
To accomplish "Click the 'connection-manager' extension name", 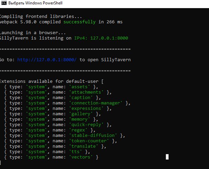I will coord(96,103).
